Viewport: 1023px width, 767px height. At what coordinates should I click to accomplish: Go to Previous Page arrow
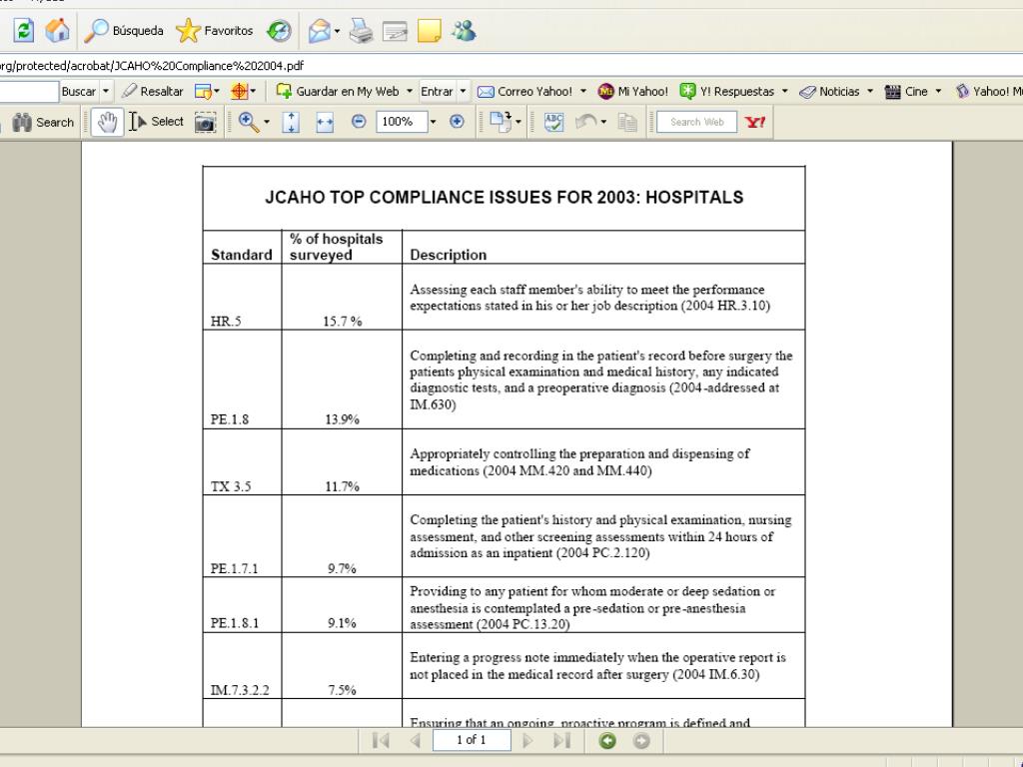pyautogui.click(x=415, y=740)
